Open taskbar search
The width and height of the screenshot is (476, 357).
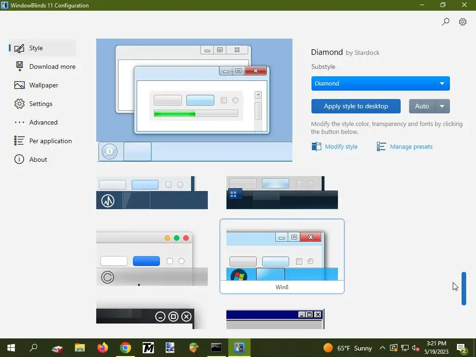[33, 348]
